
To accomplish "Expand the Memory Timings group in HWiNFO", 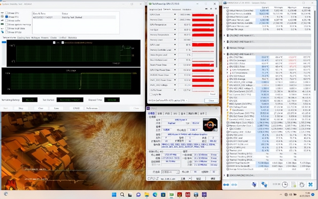I will pos(224,48).
